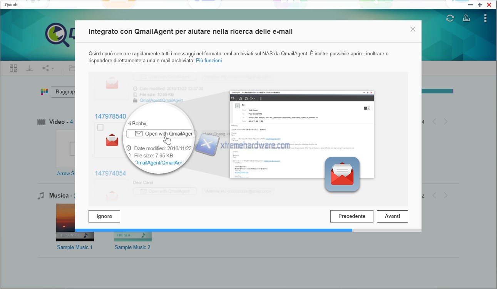Expand the Raggruppa grouping dropdown
The height and width of the screenshot is (289, 497).
point(64,92)
